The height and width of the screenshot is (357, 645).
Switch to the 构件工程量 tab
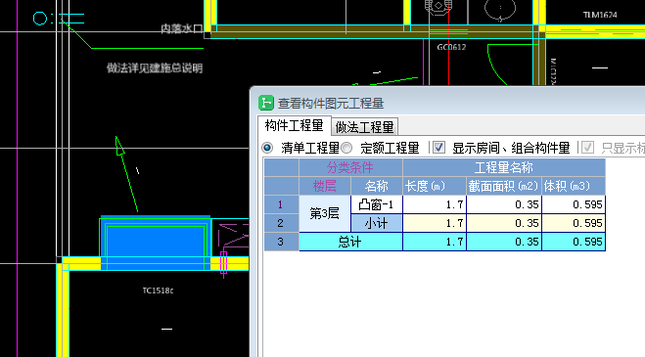click(295, 126)
